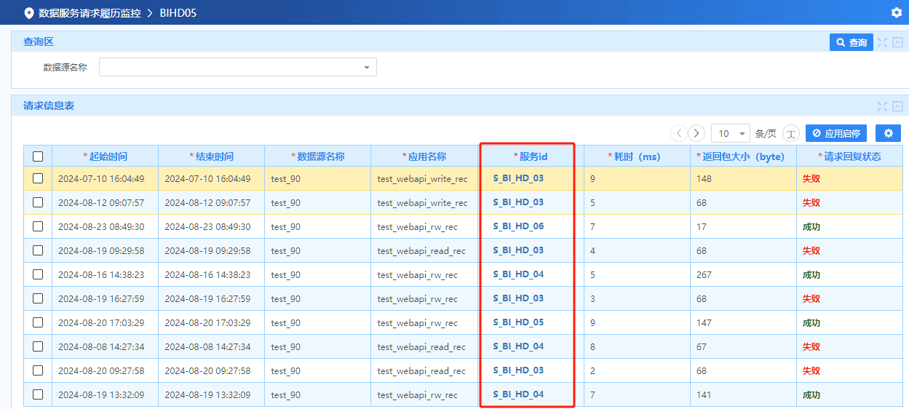Open S_BI_HD_05 service id link
The width and height of the screenshot is (909, 409).
point(518,322)
